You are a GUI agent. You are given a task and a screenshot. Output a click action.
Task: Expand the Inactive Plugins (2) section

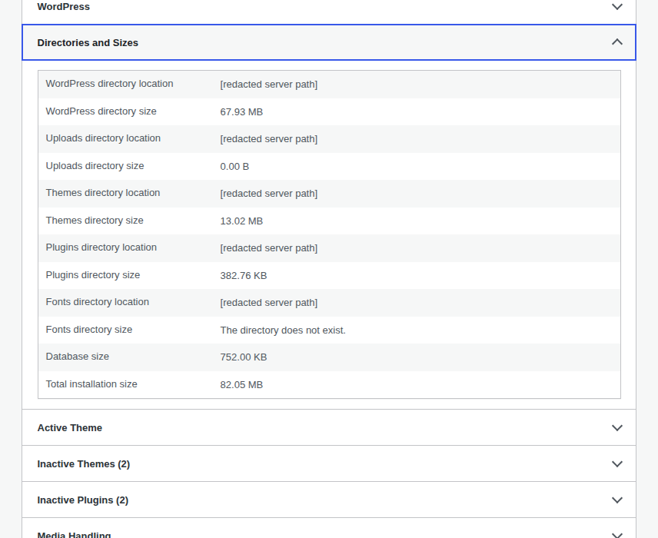tap(329, 500)
